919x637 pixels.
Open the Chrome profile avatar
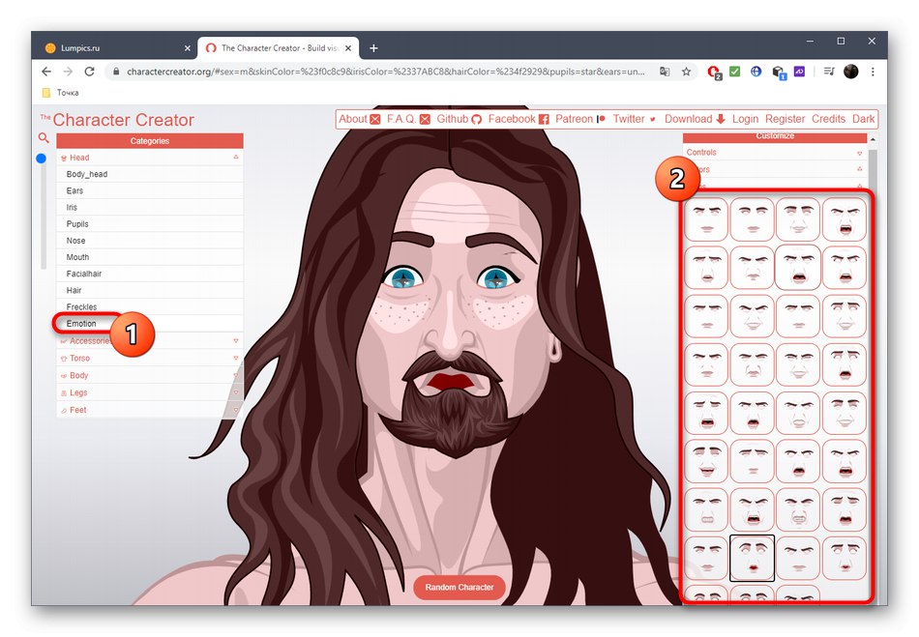851,72
